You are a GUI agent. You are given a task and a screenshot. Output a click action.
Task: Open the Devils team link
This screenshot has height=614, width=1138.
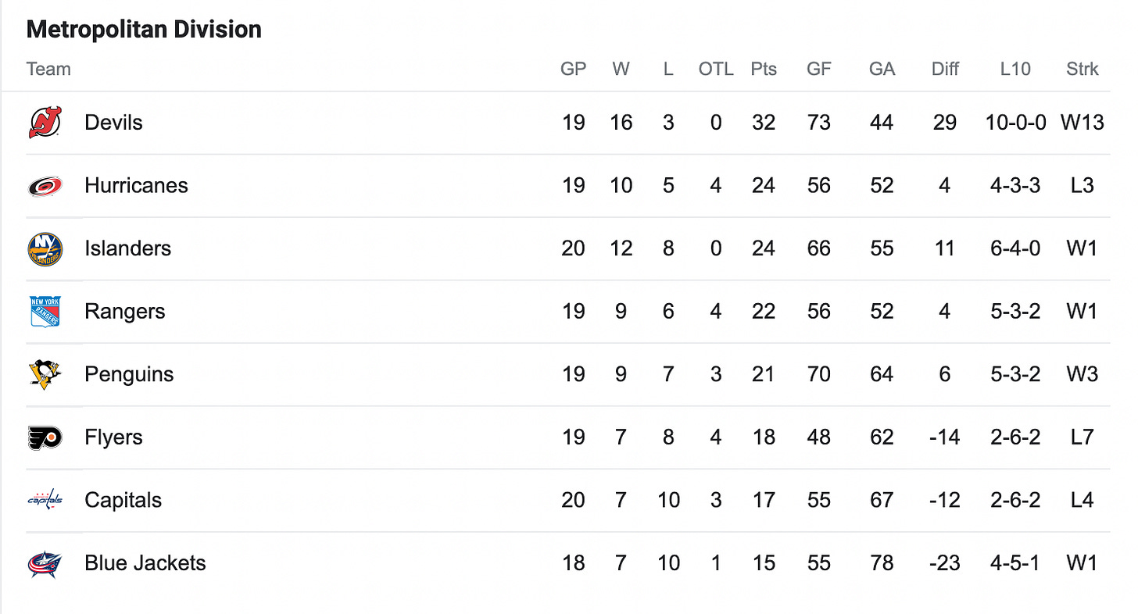point(114,123)
